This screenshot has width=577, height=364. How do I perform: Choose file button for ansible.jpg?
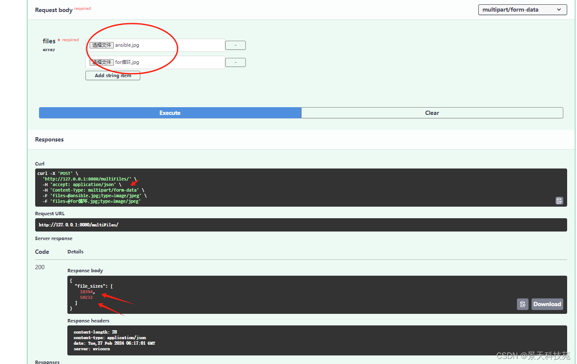pos(102,45)
